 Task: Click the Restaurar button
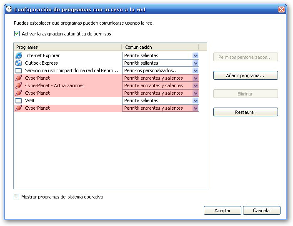[x=245, y=112]
